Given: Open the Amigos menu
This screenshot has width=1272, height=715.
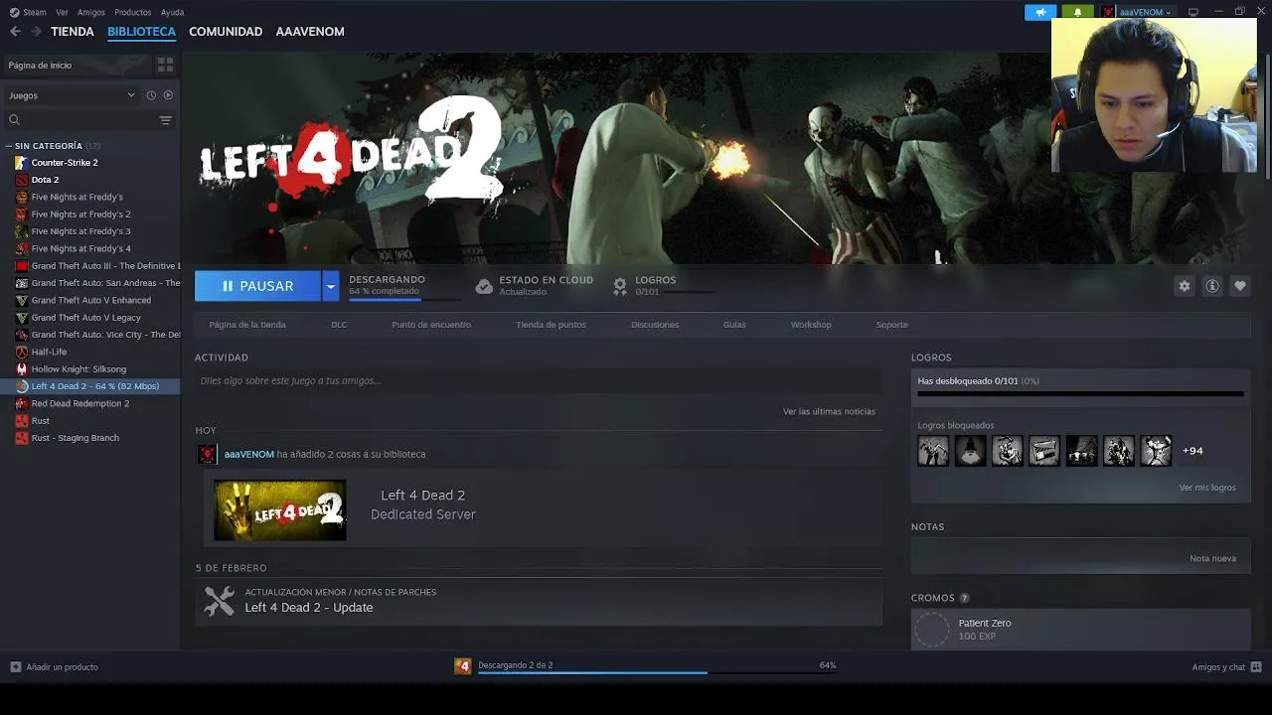Looking at the screenshot, I should click(x=91, y=12).
